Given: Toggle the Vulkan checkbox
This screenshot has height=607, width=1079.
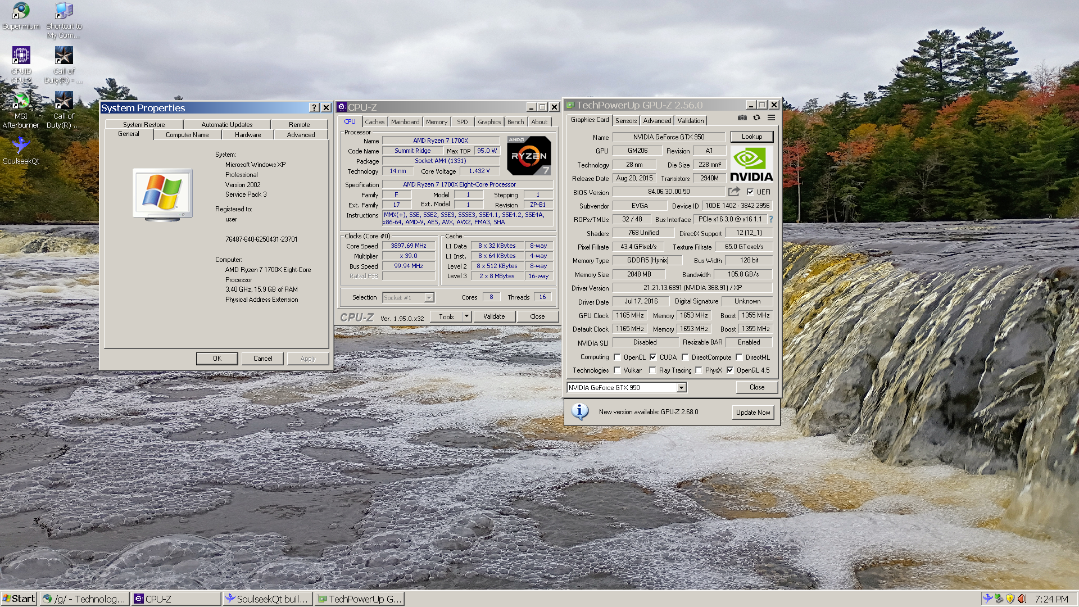Looking at the screenshot, I should (618, 370).
